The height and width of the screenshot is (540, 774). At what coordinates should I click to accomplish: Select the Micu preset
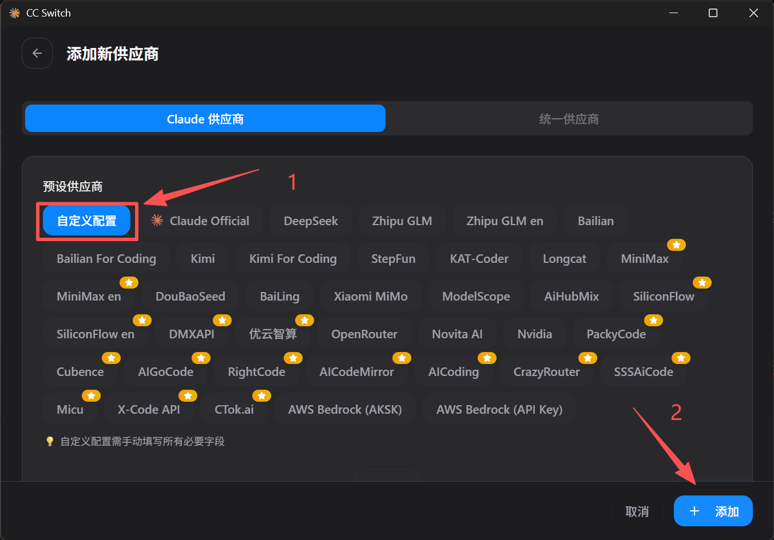[70, 409]
